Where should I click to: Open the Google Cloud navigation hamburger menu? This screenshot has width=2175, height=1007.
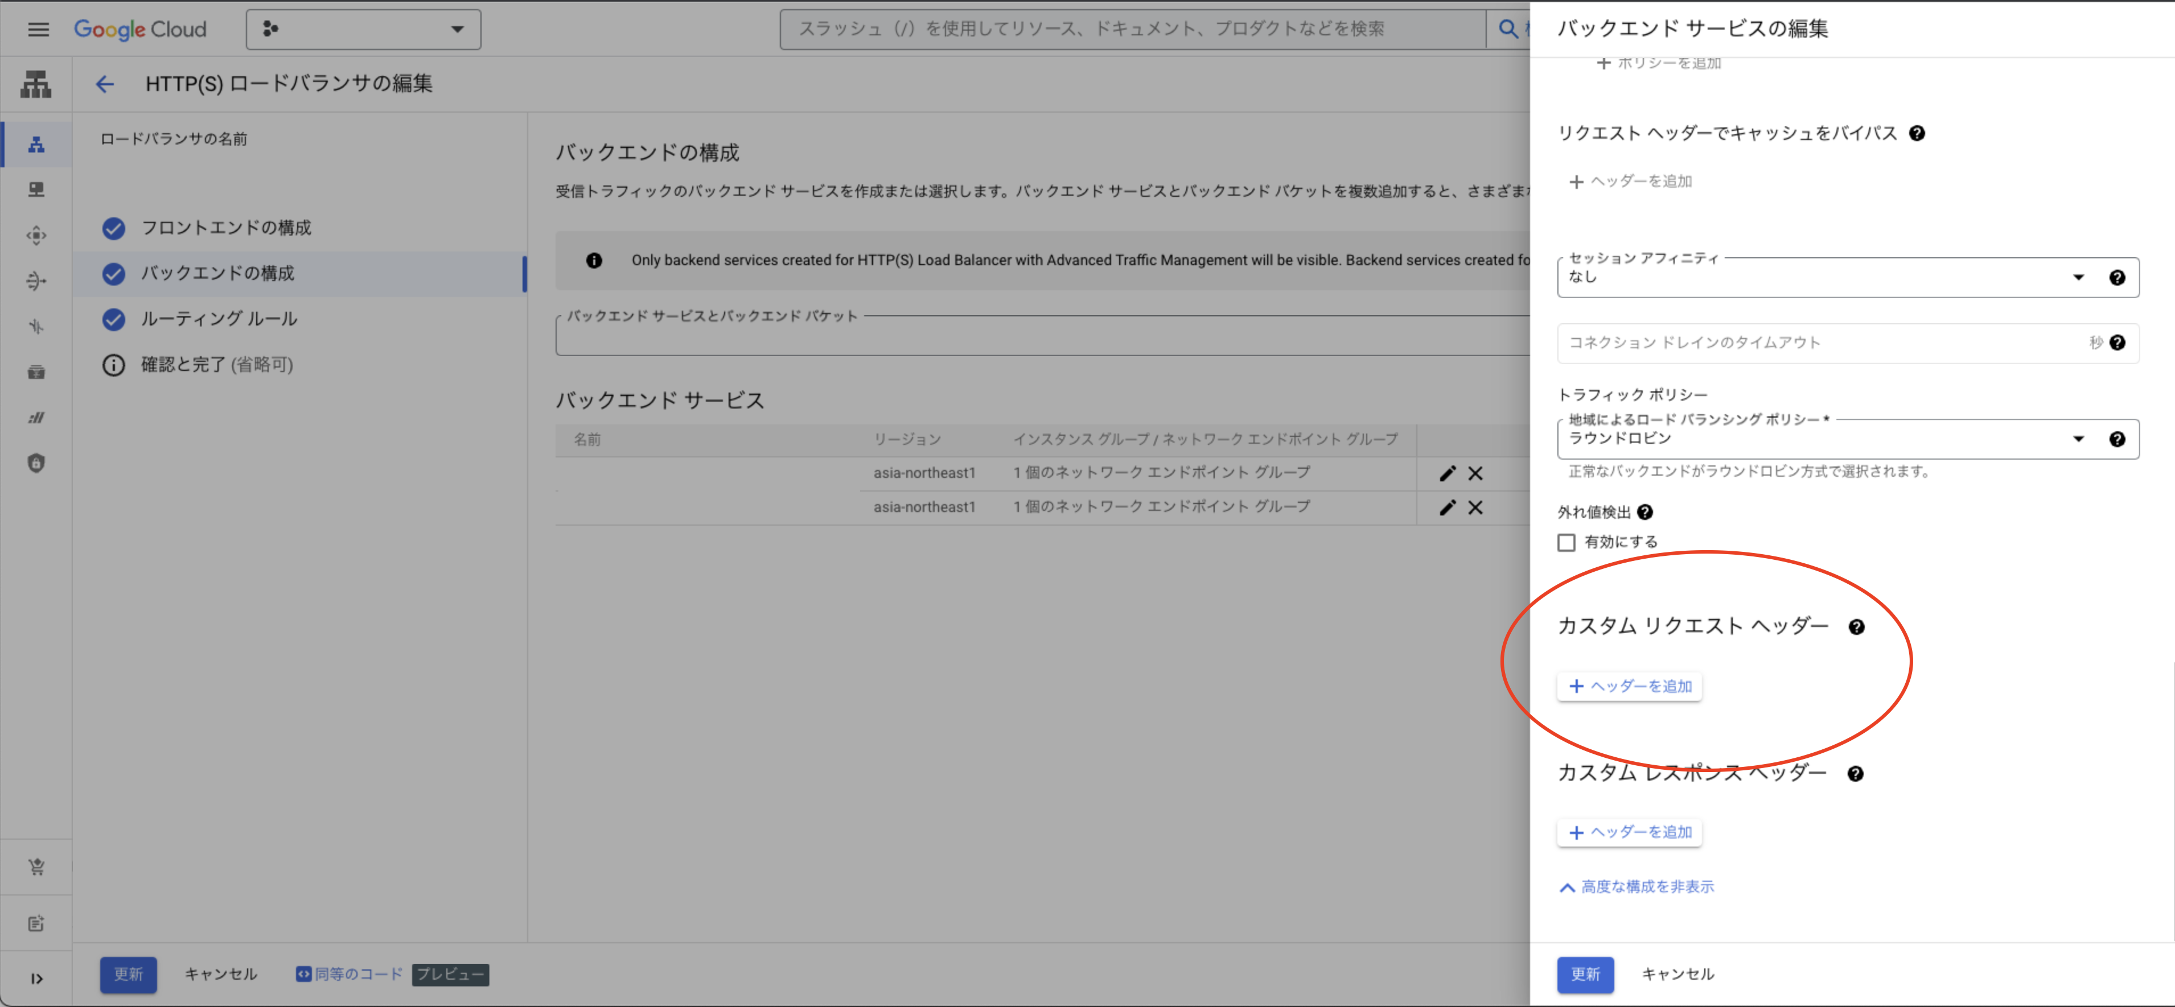(x=39, y=28)
